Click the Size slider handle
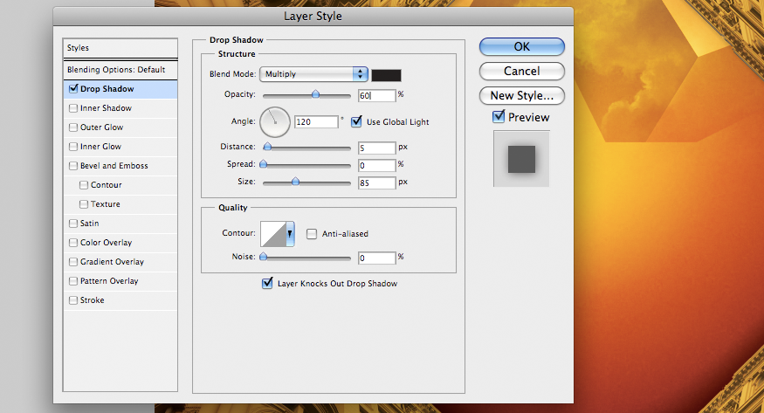This screenshot has height=413, width=764. coord(295,182)
